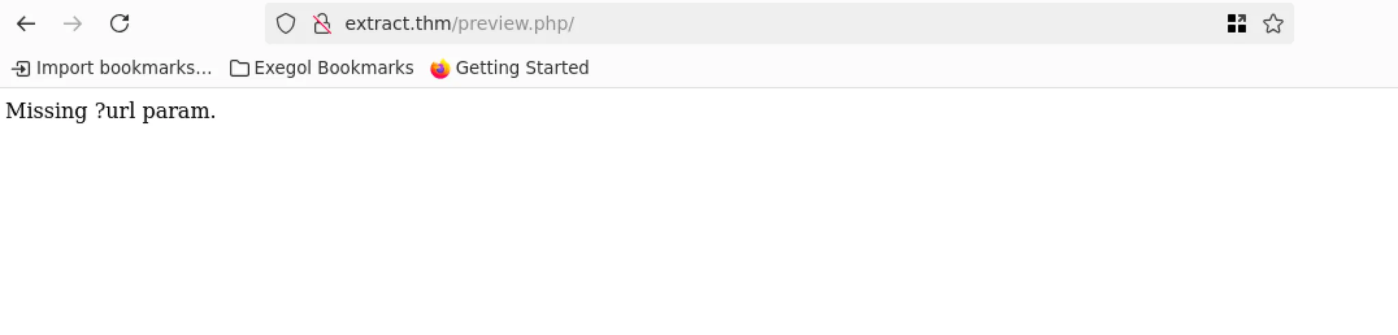The height and width of the screenshot is (335, 1398).
Task: Open the Getting Started bookmark
Action: pos(509,68)
